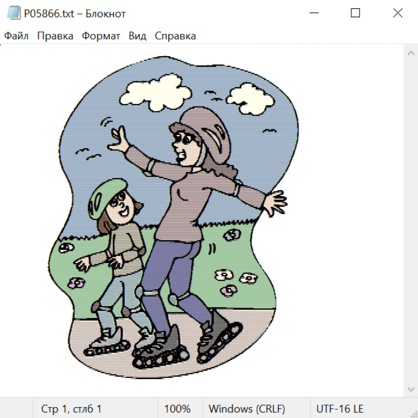
Task: Click the Notepad icon in title bar
Action: [x=14, y=13]
